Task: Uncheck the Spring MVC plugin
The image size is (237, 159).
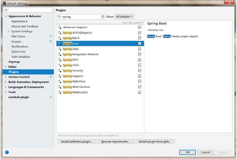Action: click(x=140, y=60)
